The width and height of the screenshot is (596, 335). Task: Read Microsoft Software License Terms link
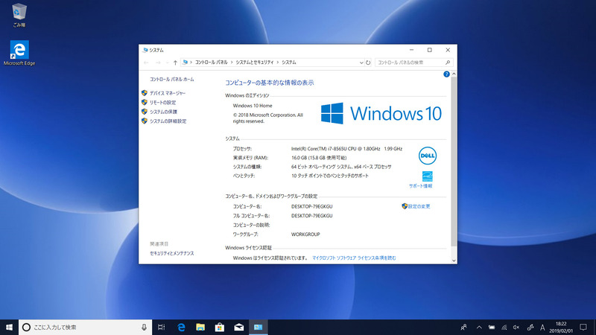click(354, 258)
